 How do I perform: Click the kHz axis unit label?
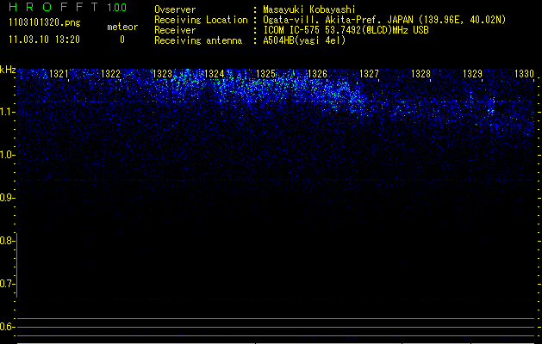click(8, 70)
